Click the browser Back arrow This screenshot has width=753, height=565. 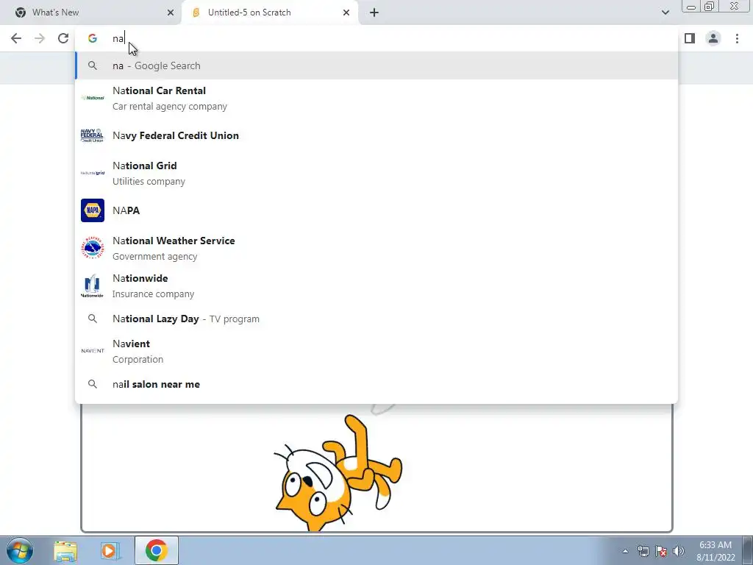16,38
